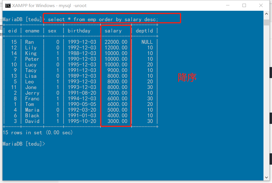Viewport: 272px width, 183px height.
Task: Click the eid value '15' in Ran's row
Action: pyautogui.click(x=14, y=42)
